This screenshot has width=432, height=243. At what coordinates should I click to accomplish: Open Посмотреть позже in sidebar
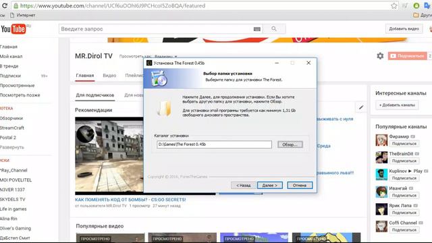coord(20,95)
